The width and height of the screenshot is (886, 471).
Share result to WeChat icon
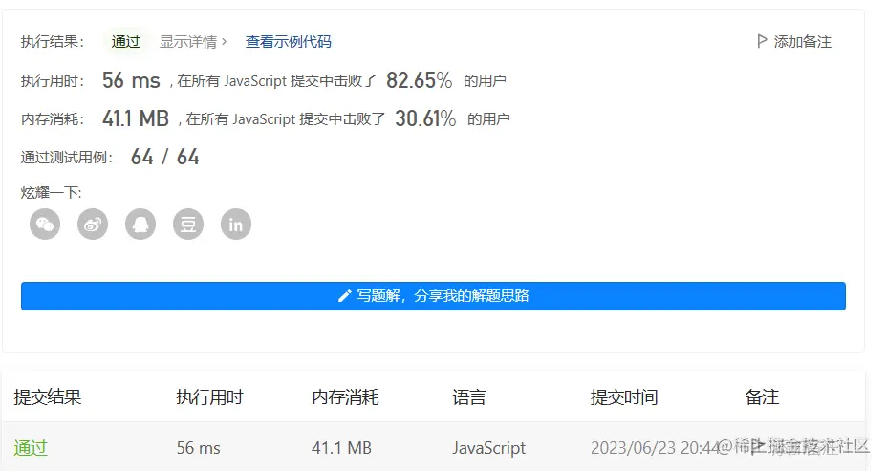click(x=45, y=225)
